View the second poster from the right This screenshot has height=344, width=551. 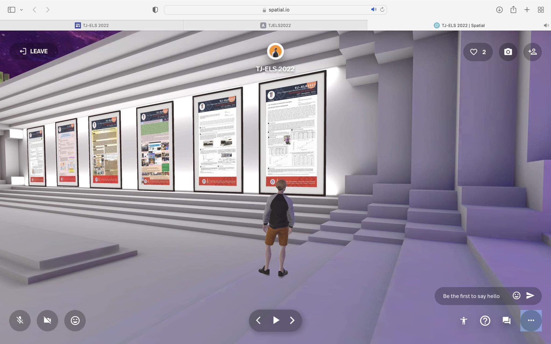pyautogui.click(x=218, y=140)
